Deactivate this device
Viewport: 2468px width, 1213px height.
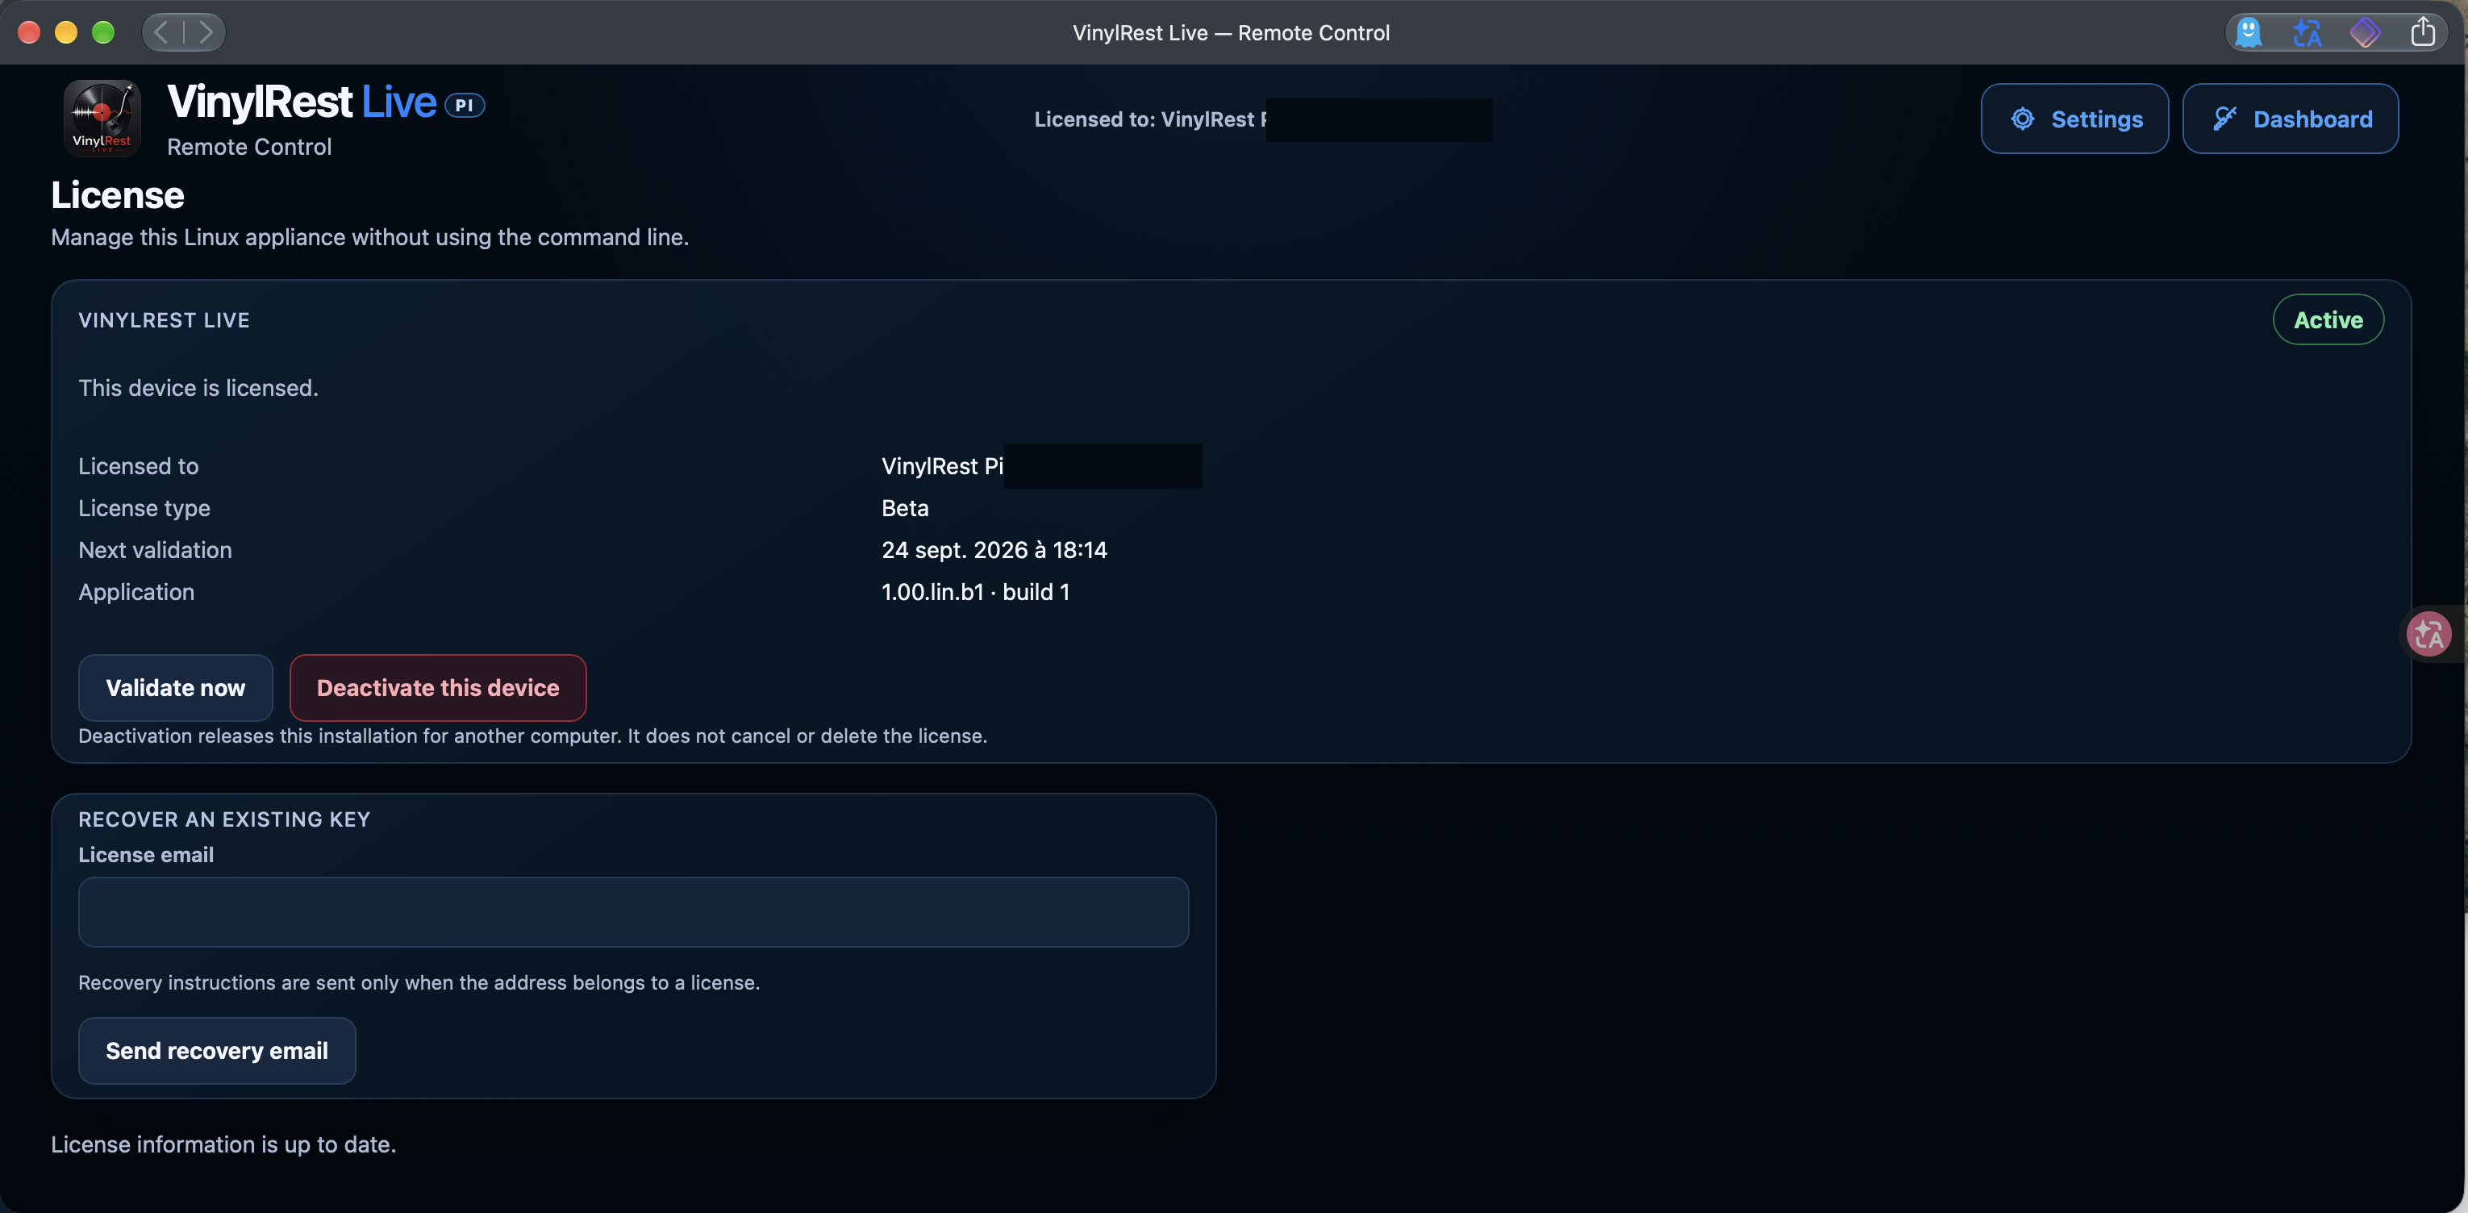[x=438, y=688]
